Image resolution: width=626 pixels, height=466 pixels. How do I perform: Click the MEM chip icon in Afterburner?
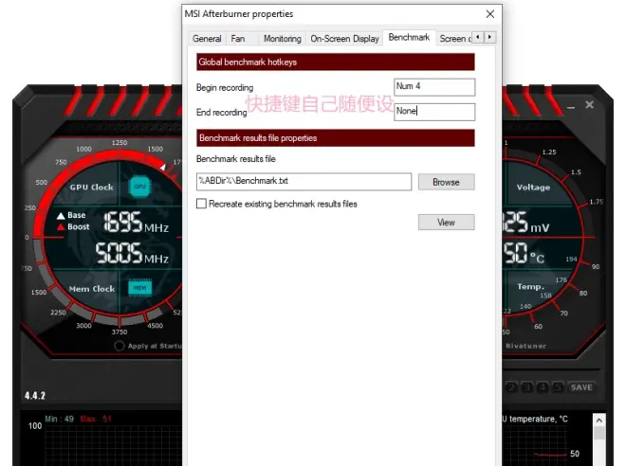[x=139, y=287]
